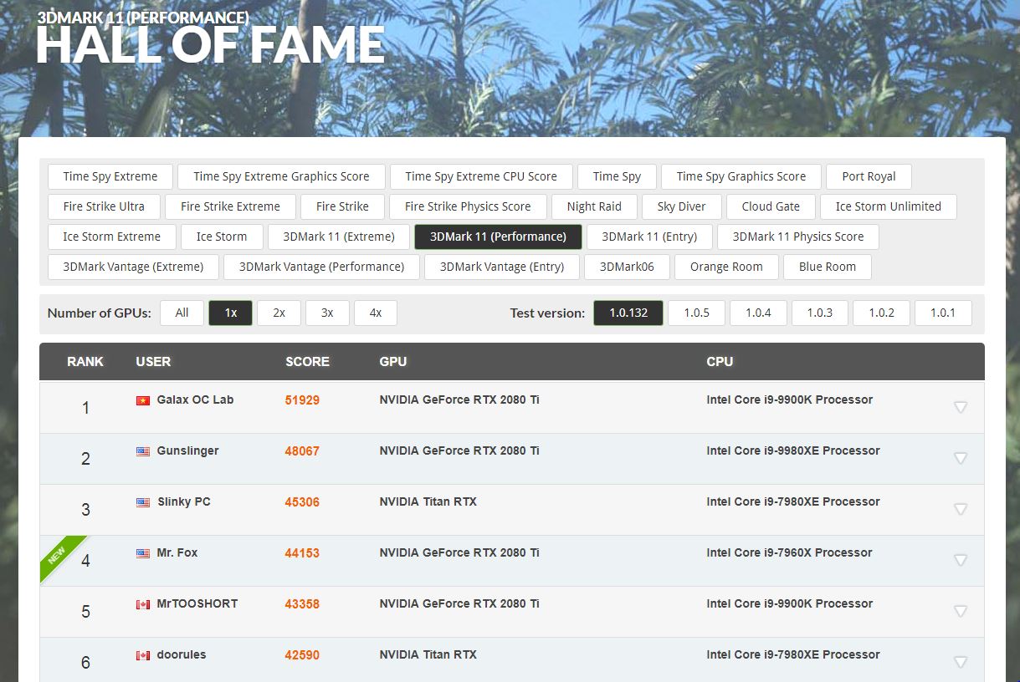This screenshot has width=1020, height=682.
Task: Switch to Time Spy Extreme CPU Score
Action: [x=481, y=176]
